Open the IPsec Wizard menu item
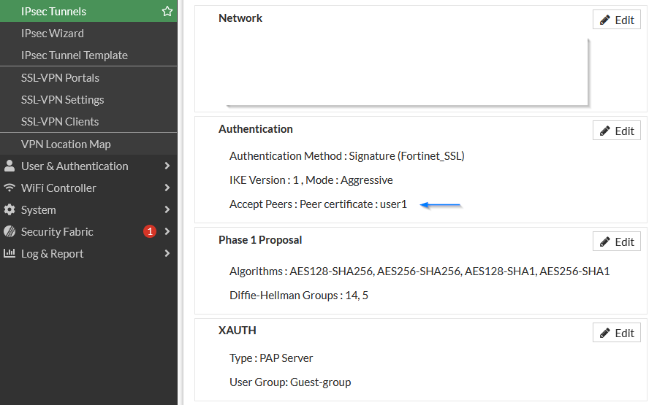The width and height of the screenshot is (657, 405). 53,33
